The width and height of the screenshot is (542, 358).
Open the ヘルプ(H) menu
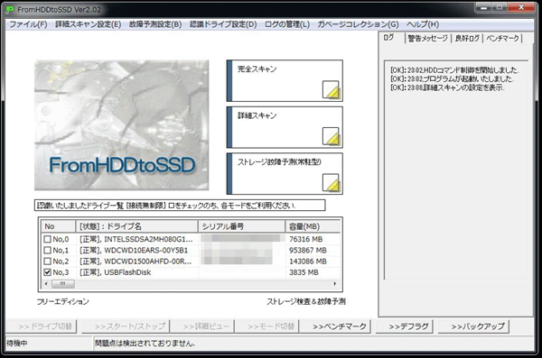423,24
